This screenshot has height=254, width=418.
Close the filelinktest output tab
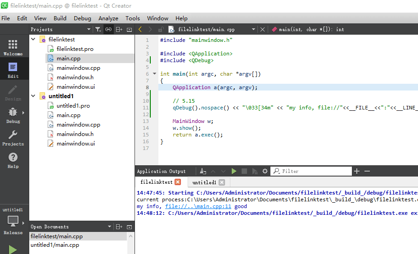[x=178, y=182]
